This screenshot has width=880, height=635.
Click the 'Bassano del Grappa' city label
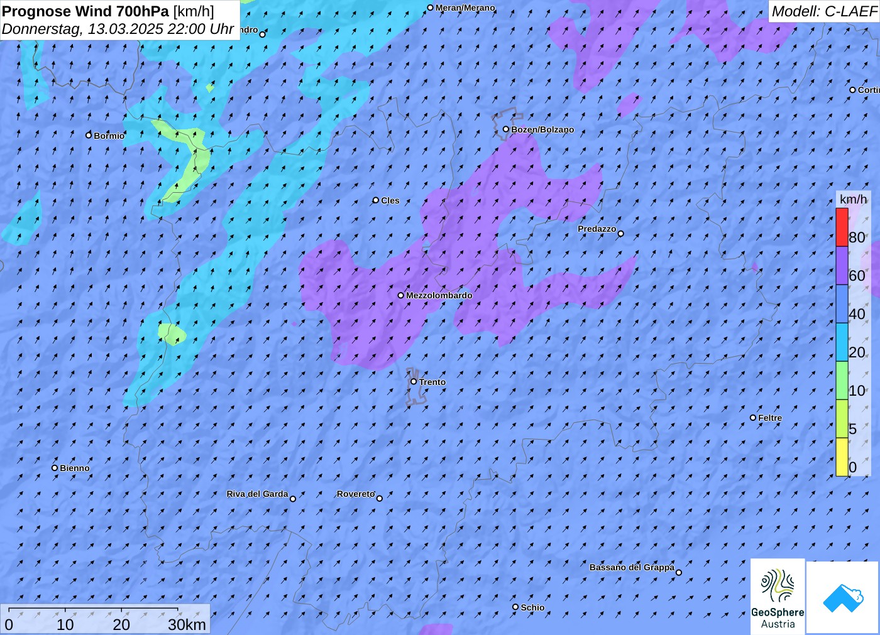(x=632, y=567)
